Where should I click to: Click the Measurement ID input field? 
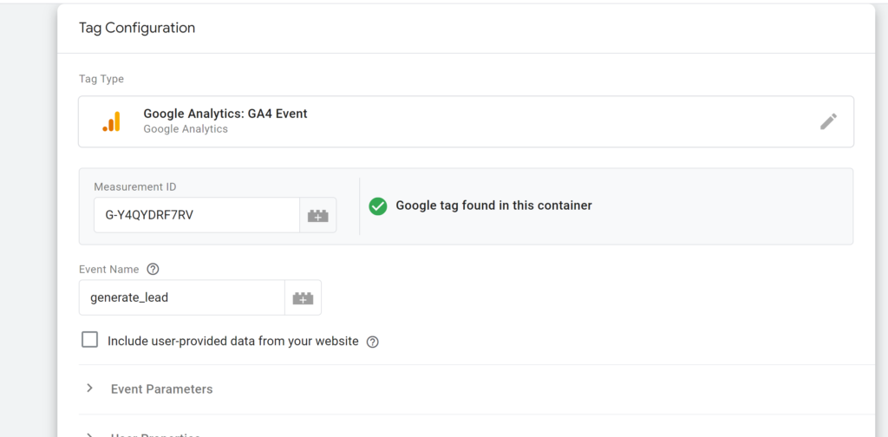[197, 215]
